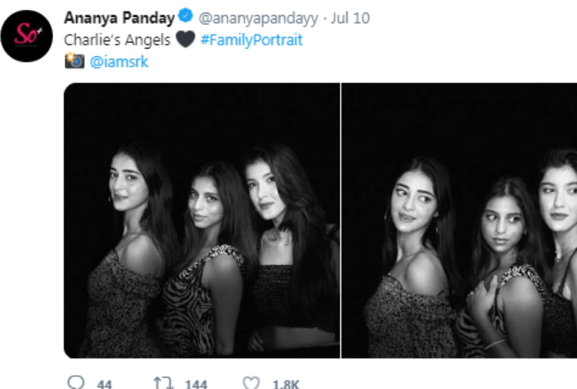Image resolution: width=577 pixels, height=389 pixels.
Task: Click the 44 replies count
Action: click(105, 384)
